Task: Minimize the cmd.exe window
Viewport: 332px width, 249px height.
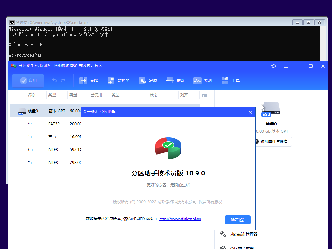Action: point(298,22)
